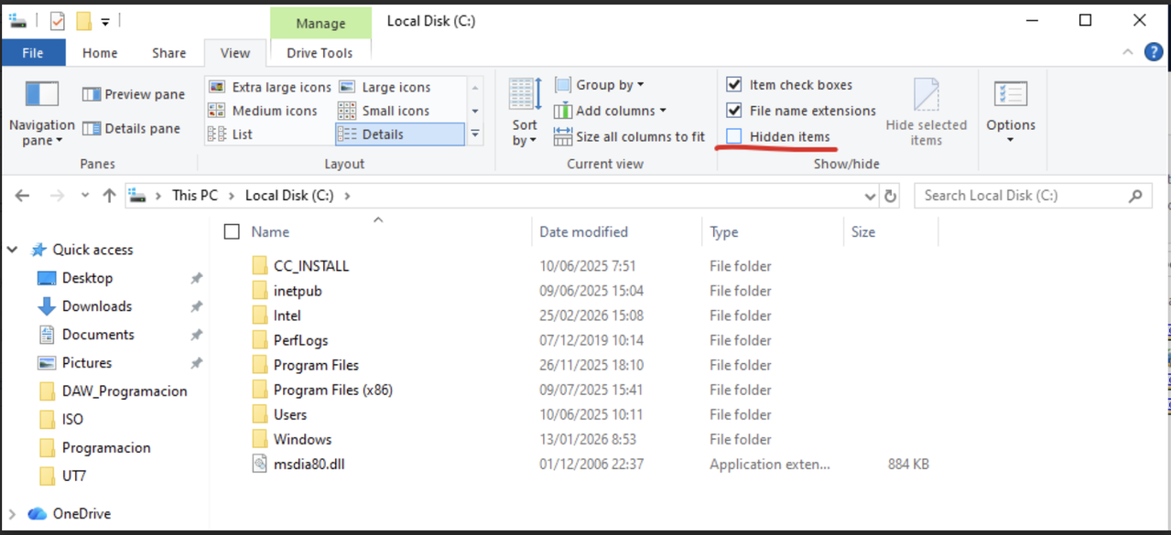Click the search magnifier icon
Image resolution: width=1171 pixels, height=535 pixels.
pos(1136,196)
